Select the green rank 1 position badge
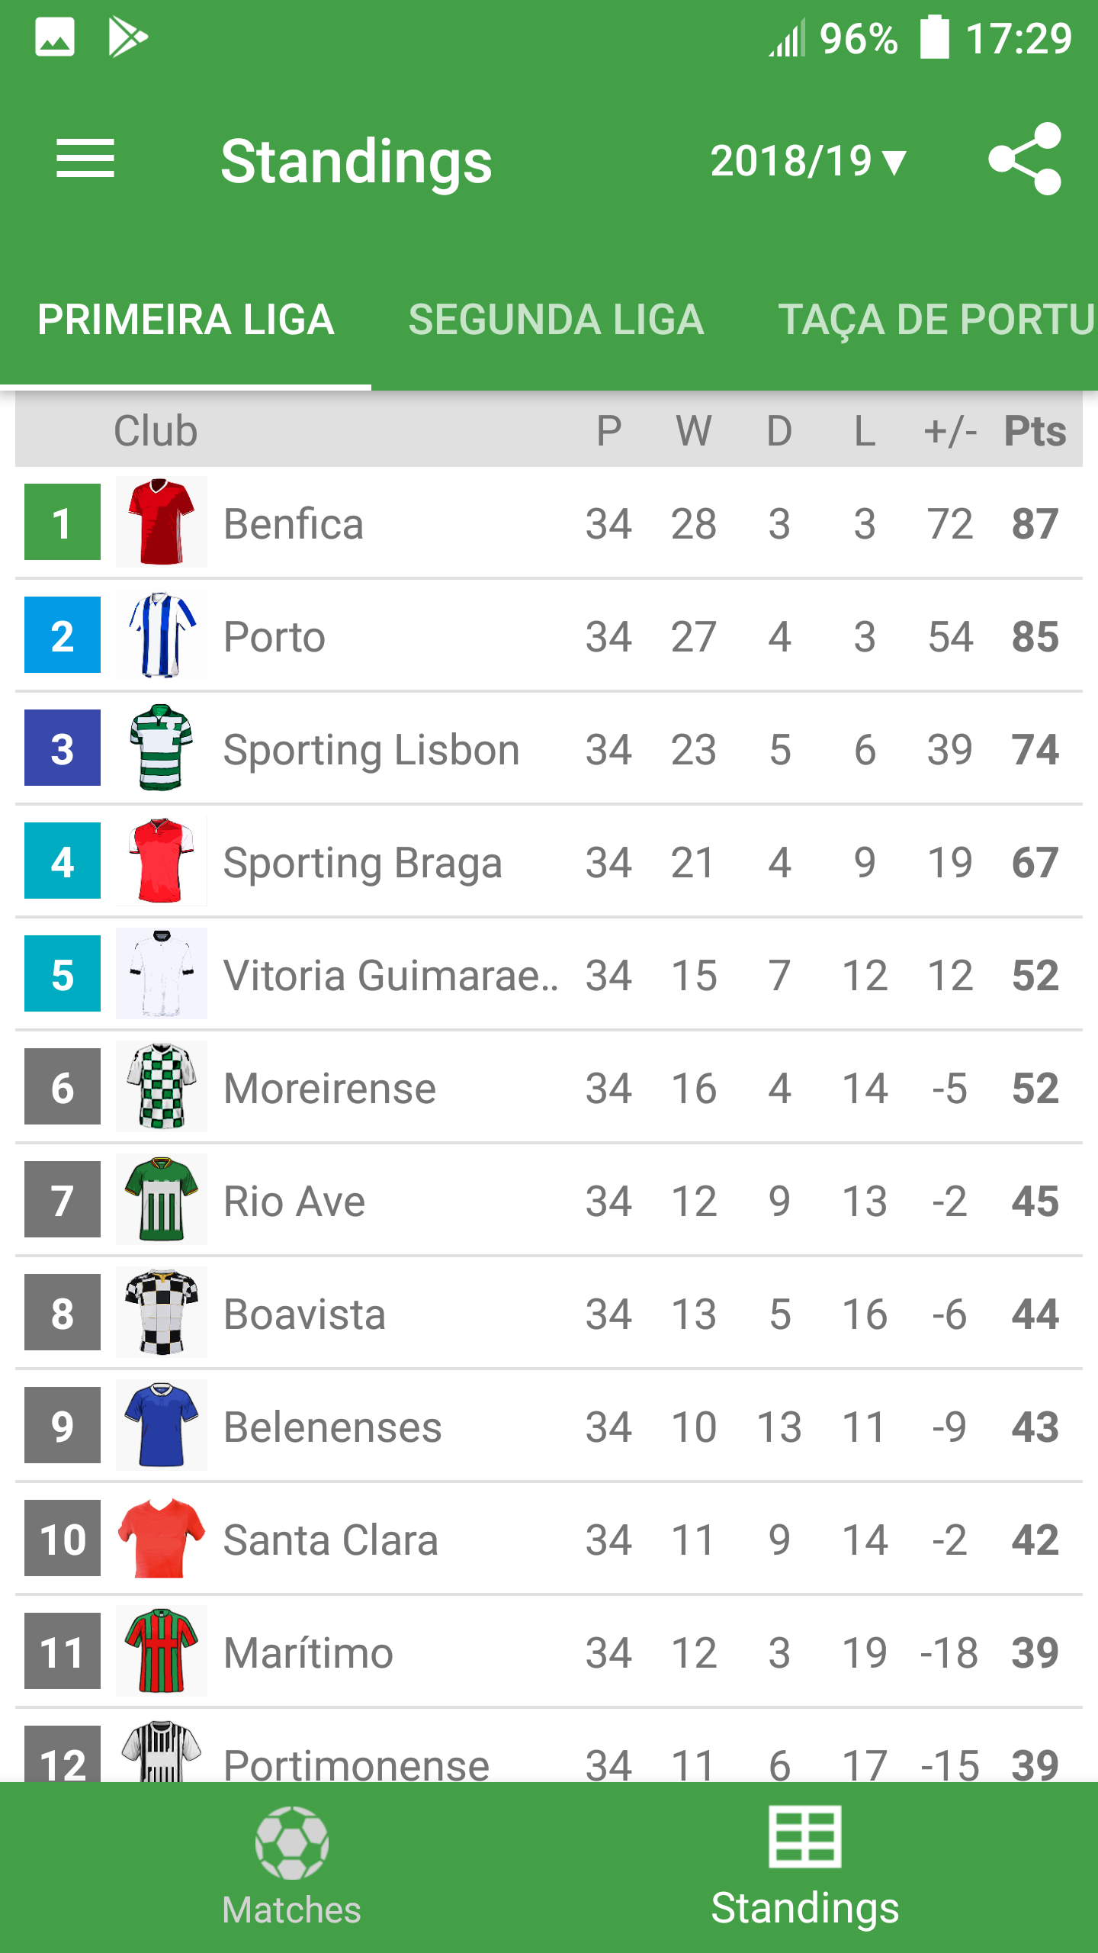Viewport: 1098px width, 1953px height. point(63,522)
